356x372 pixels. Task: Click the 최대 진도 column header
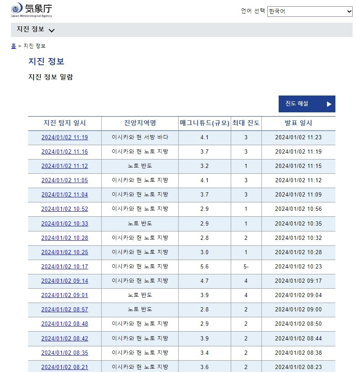[246, 123]
